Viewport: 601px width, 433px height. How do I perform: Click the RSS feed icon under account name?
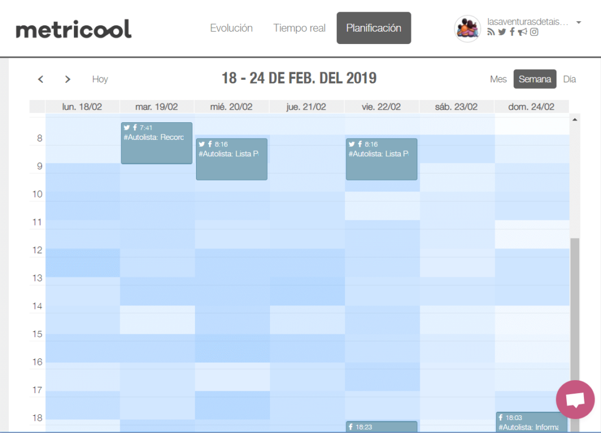coord(491,32)
